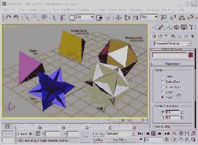Open the Create menu
This screenshot has height=145, width=198.
coord(55,10)
